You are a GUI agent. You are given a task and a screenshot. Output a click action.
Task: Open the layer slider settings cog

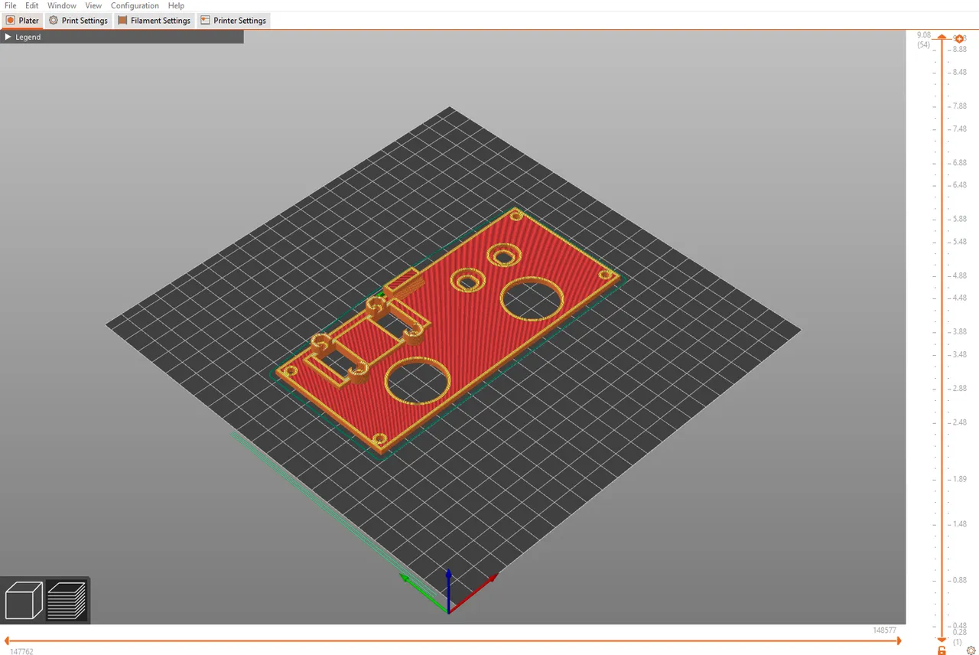click(971, 650)
